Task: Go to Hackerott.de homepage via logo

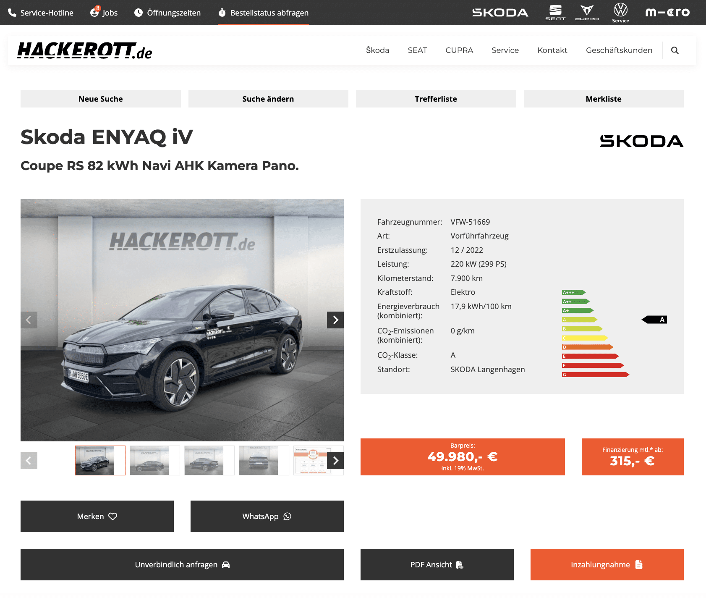Action: click(84, 51)
